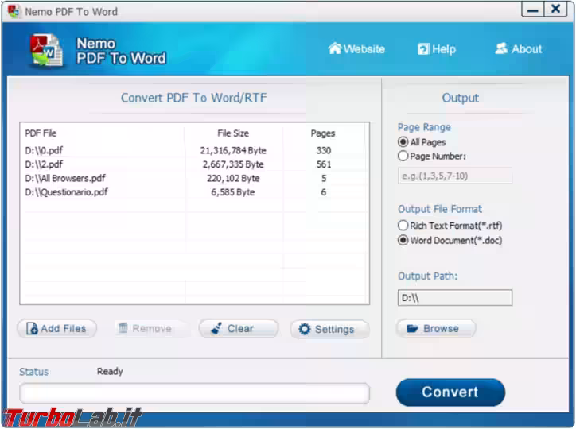
Task: Open the About dialog
Action: click(x=519, y=48)
